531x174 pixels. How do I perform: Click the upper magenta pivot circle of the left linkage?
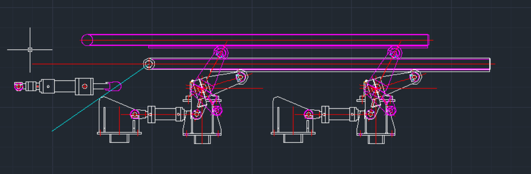(221, 53)
